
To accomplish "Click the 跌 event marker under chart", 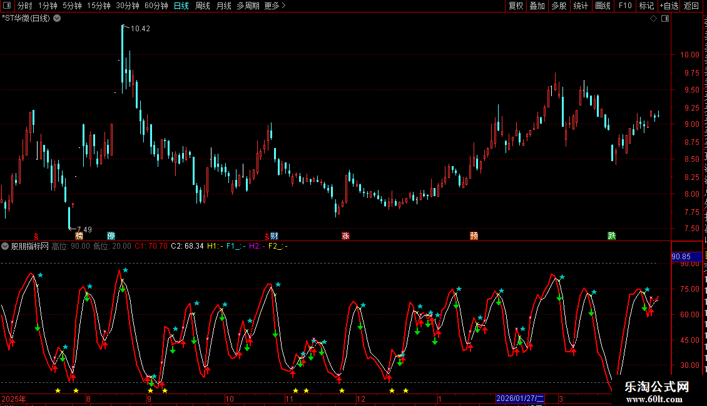I will click(x=611, y=236).
